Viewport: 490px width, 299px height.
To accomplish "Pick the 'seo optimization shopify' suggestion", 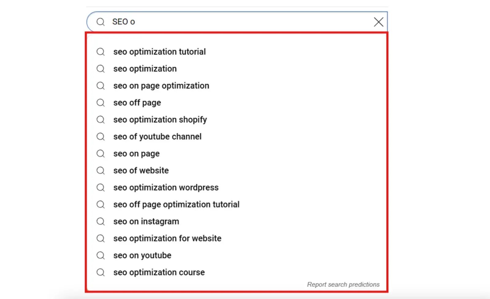I will 160,119.
